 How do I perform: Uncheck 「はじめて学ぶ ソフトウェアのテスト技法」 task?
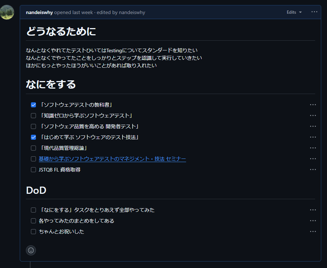(x=33, y=137)
